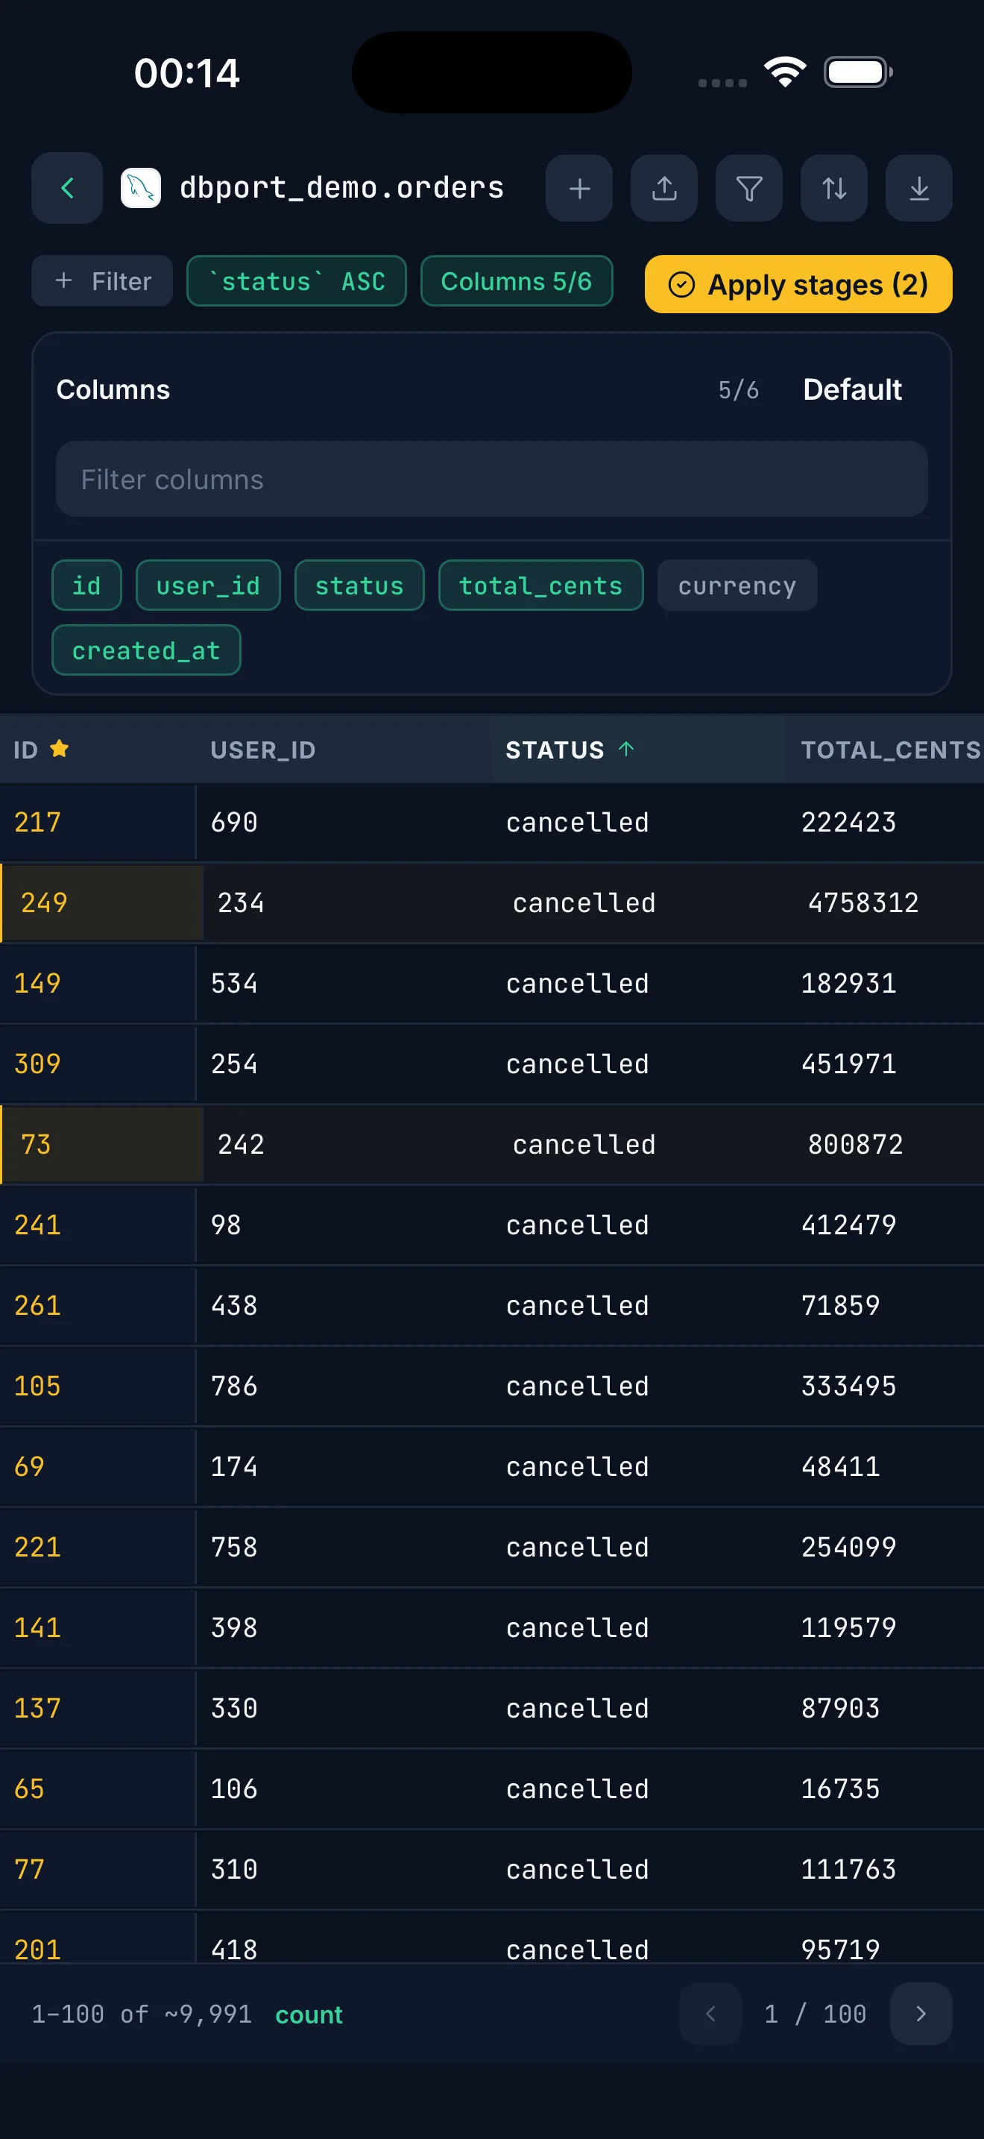Toggle the total_cents column chip
984x2139 pixels.
tap(541, 585)
